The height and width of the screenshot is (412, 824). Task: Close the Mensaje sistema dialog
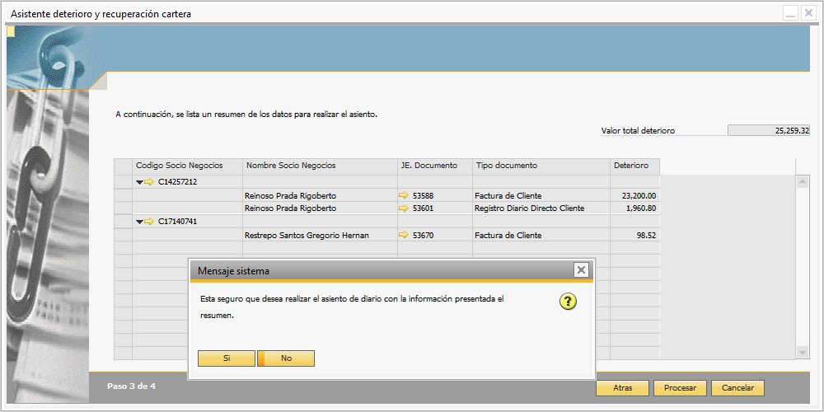click(x=581, y=270)
